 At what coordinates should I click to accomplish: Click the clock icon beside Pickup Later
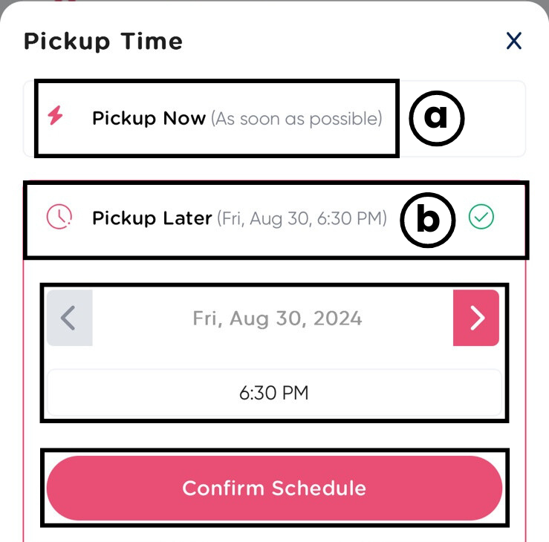(59, 218)
